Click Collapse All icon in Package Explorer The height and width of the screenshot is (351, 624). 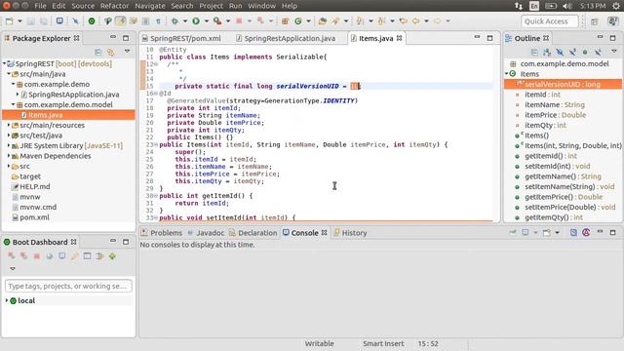[x=97, y=52]
